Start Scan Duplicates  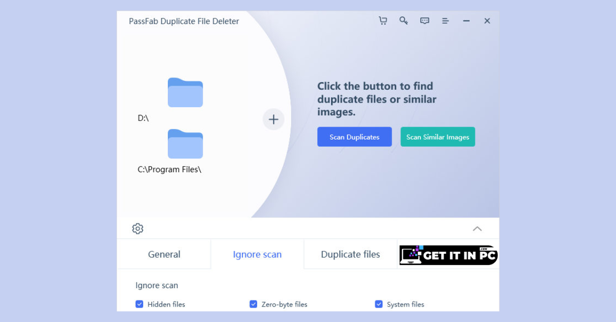coord(354,137)
